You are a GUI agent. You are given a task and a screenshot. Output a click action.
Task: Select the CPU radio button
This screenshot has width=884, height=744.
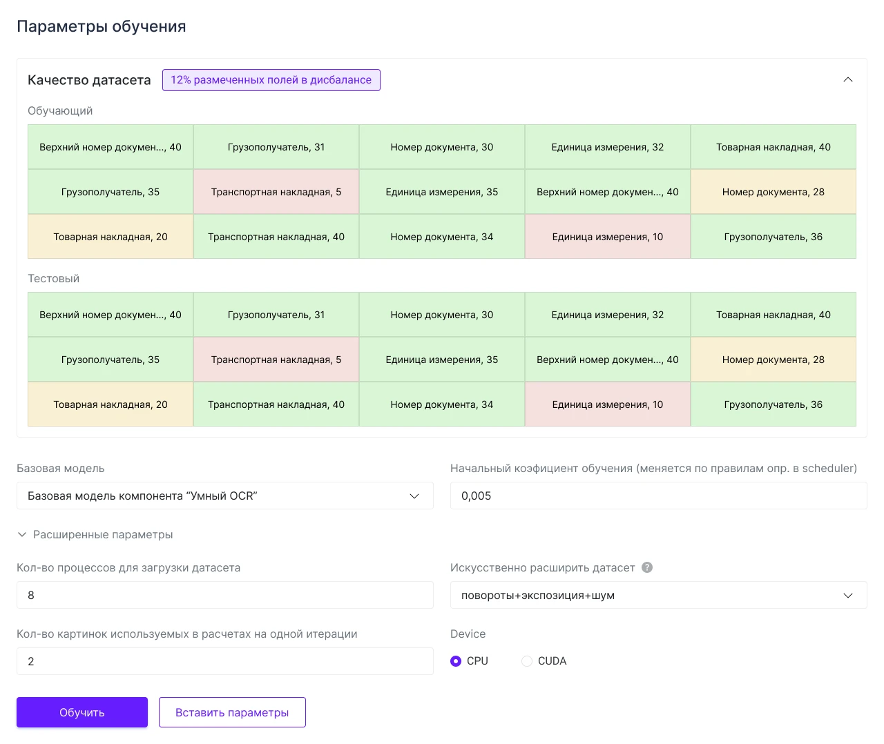point(456,661)
